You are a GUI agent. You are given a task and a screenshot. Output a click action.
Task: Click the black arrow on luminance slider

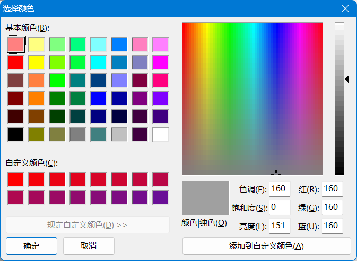(x=347, y=79)
